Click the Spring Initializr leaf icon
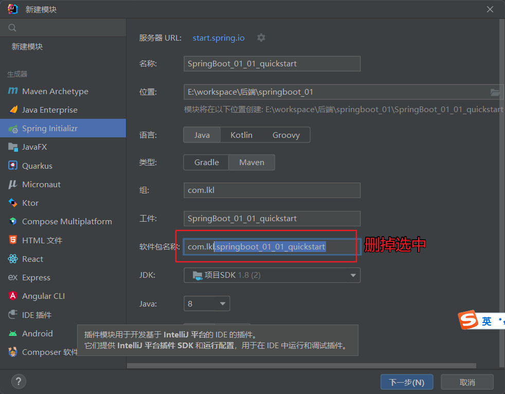 click(13, 129)
